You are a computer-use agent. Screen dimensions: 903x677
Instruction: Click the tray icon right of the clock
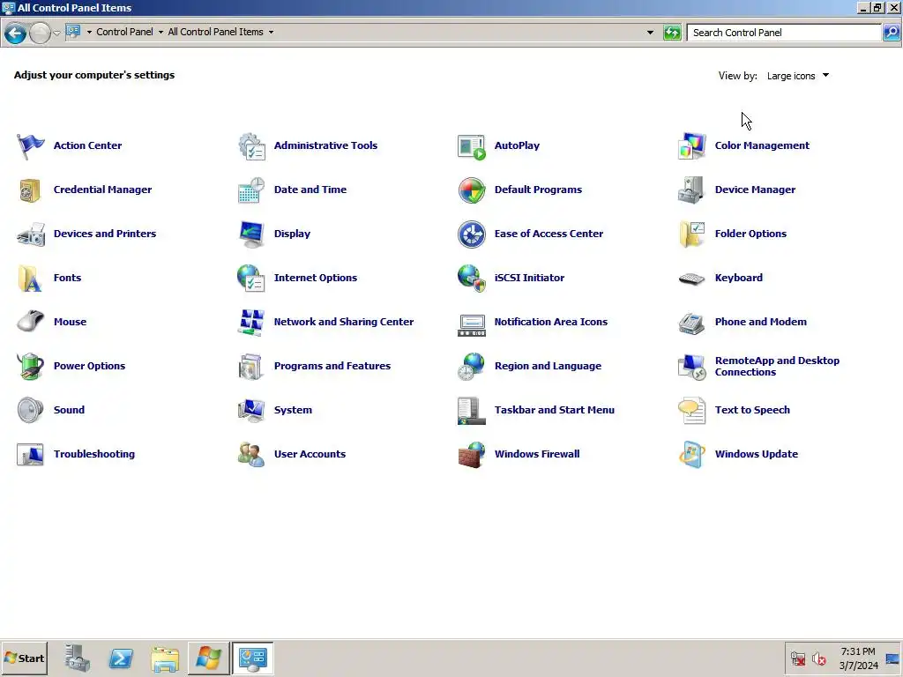[892, 658]
